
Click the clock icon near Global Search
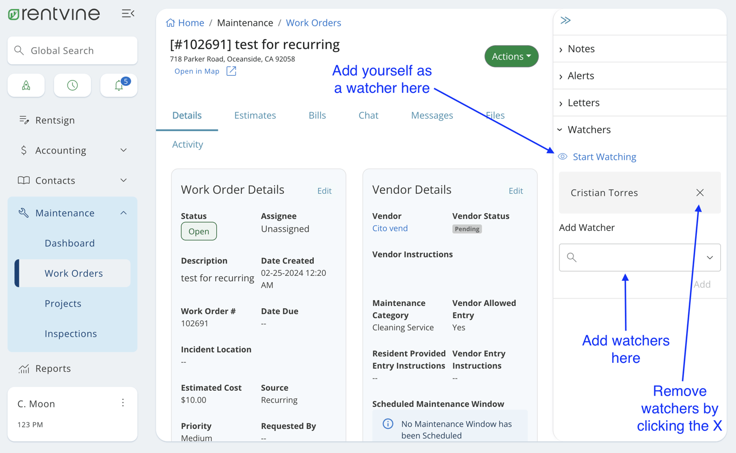tap(72, 85)
